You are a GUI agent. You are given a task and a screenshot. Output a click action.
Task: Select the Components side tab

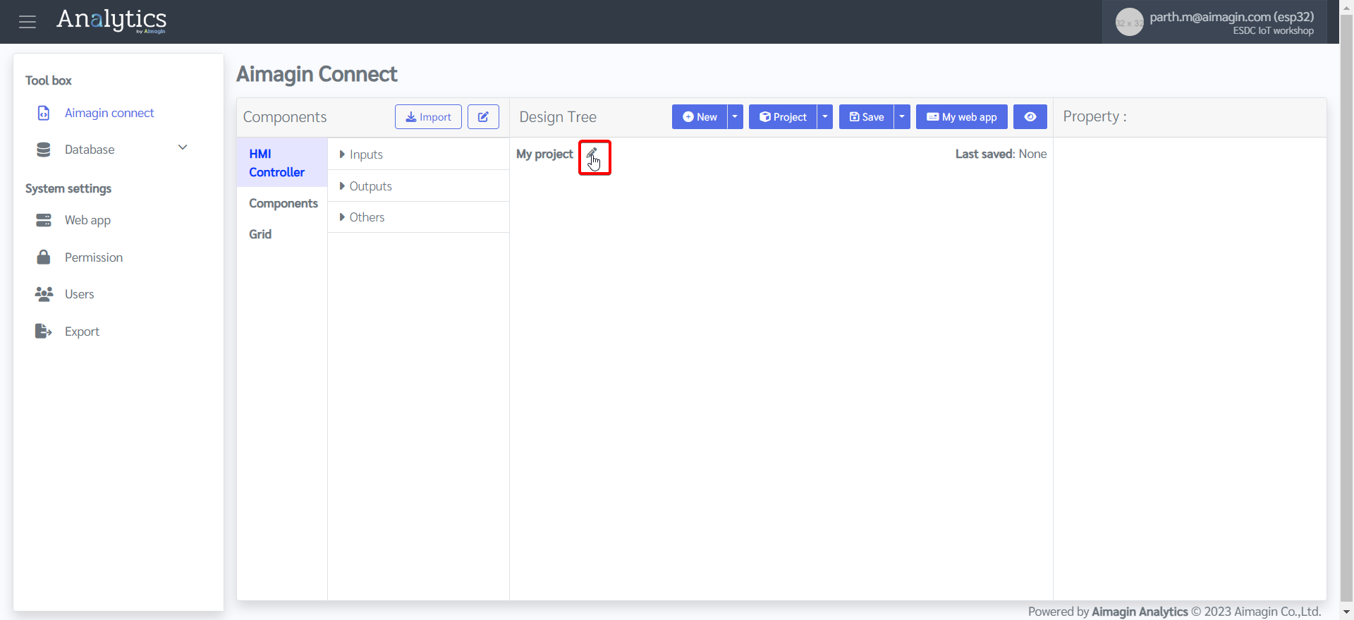point(283,203)
